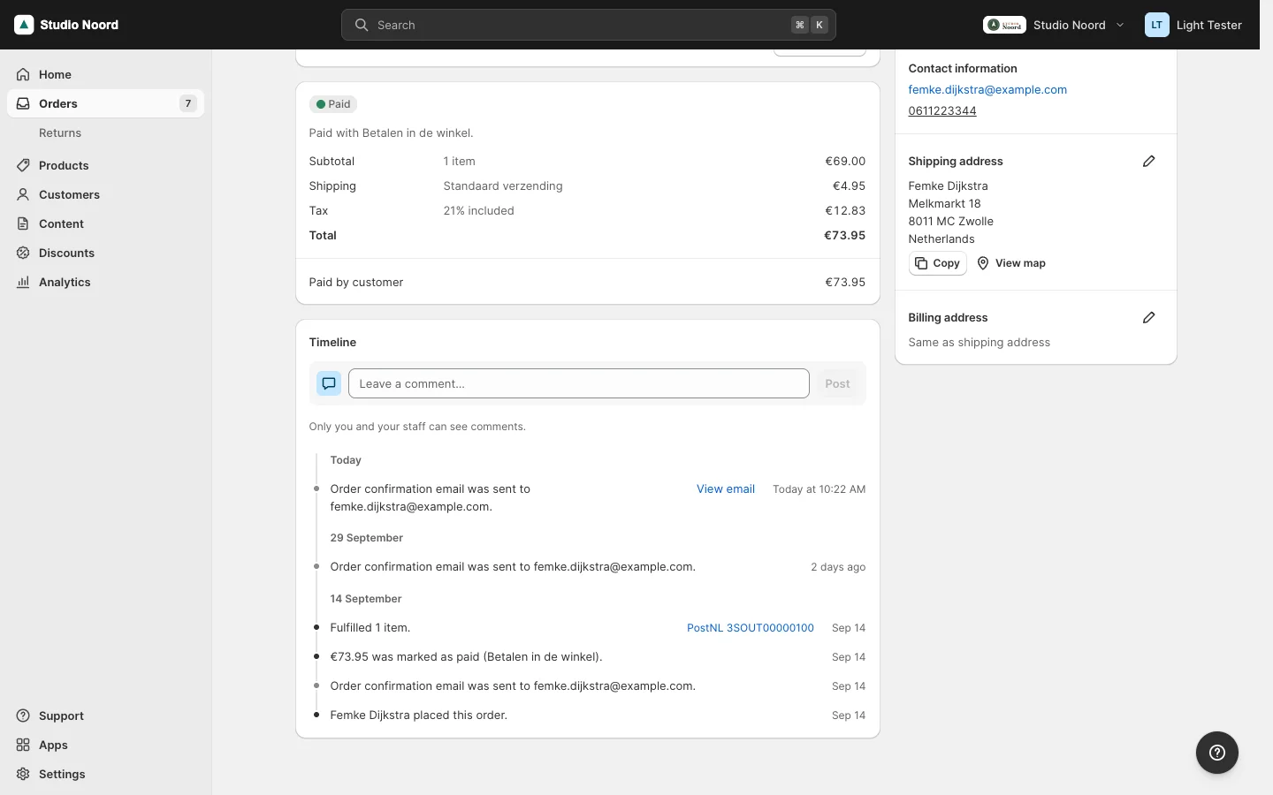This screenshot has height=795, width=1273.
Task: Click the 'Fulfilled 1 item.' timeline entry
Action: point(370,628)
